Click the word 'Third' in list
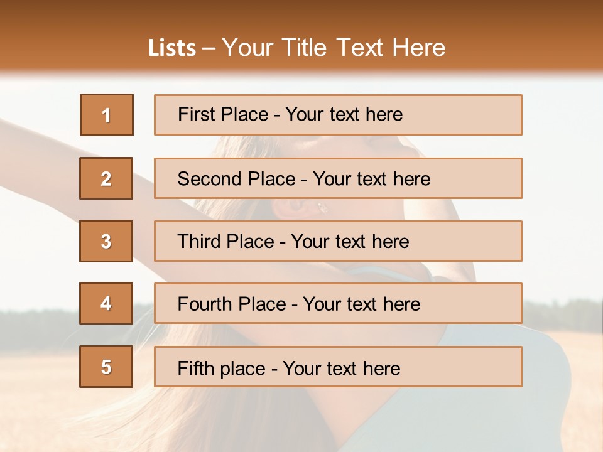This screenshot has height=452, width=603. [198, 241]
